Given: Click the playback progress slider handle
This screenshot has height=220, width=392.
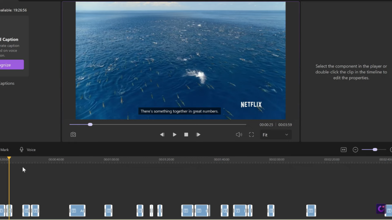Looking at the screenshot, I should 90,125.
